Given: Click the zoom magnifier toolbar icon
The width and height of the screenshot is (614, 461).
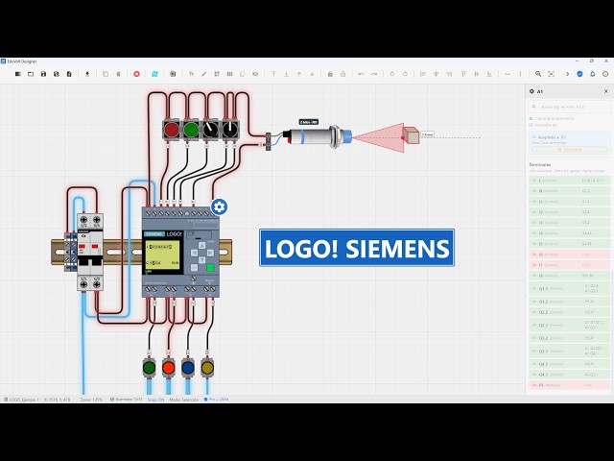Looking at the screenshot, I should tap(538, 74).
